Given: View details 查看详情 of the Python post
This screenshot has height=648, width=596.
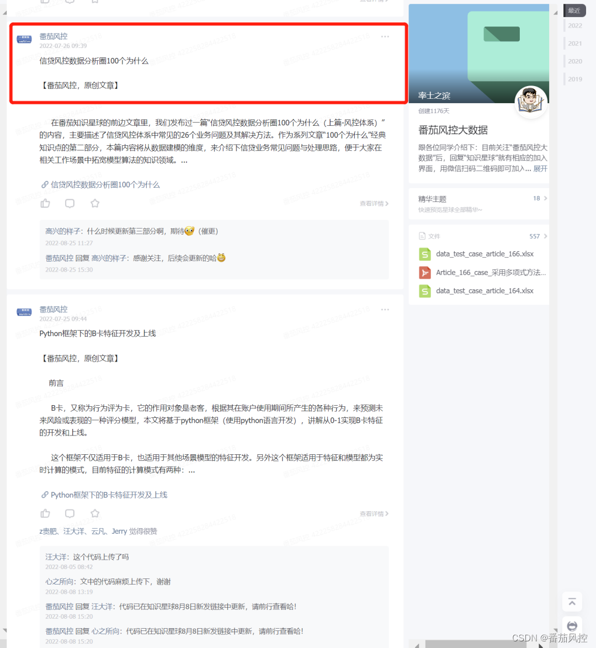Looking at the screenshot, I should pos(374,514).
